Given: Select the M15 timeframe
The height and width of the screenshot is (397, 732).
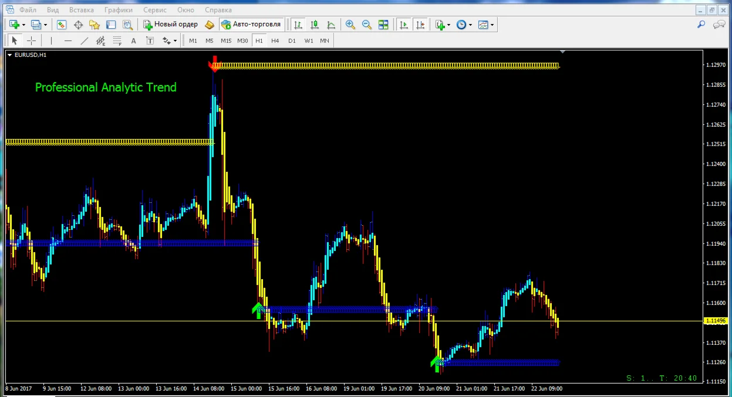Looking at the screenshot, I should [226, 40].
